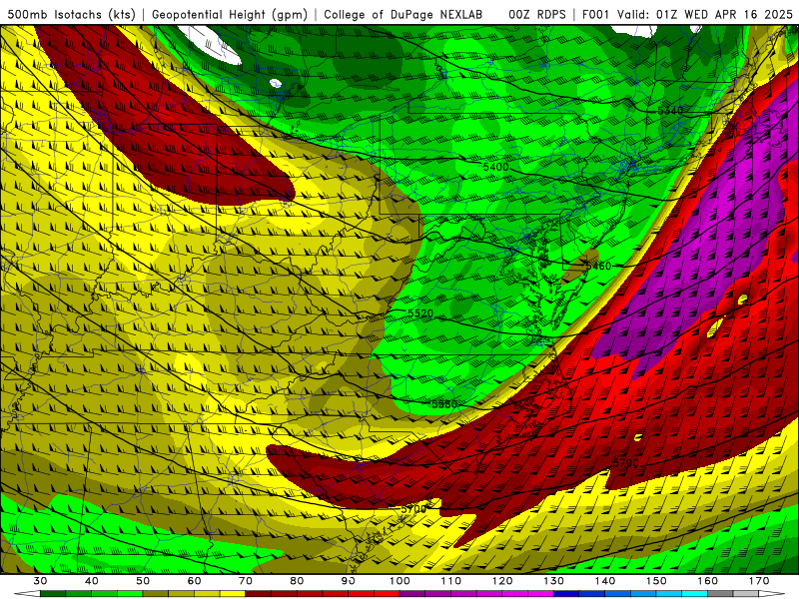Click the 'Valid: 01Z WED APR 16 2025' text
This screenshot has width=799, height=599.
[705, 14]
